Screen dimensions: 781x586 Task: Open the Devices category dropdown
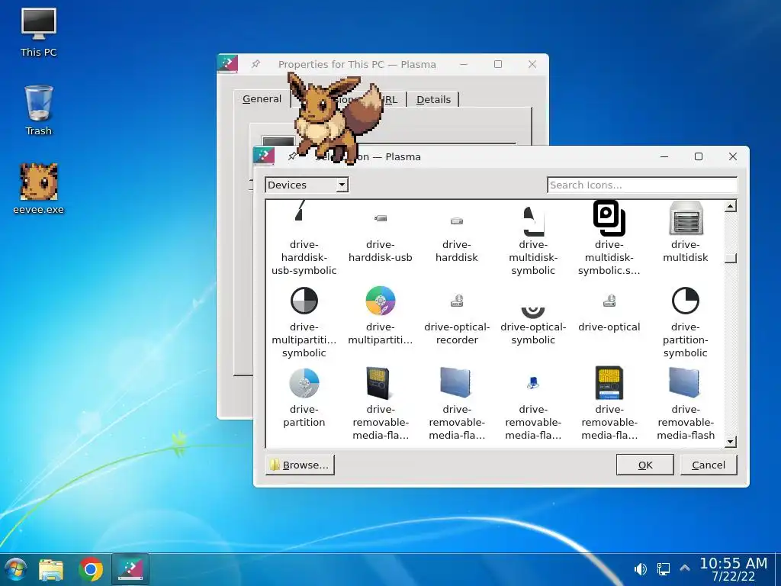(307, 185)
